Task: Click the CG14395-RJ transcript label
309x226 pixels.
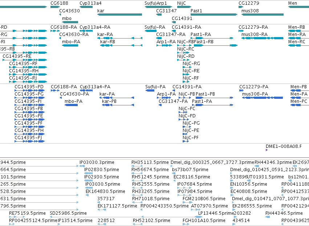Action: click(x=23, y=78)
